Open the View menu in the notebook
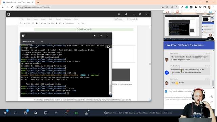The height and width of the screenshot is (122, 217). click(x=36, y=19)
